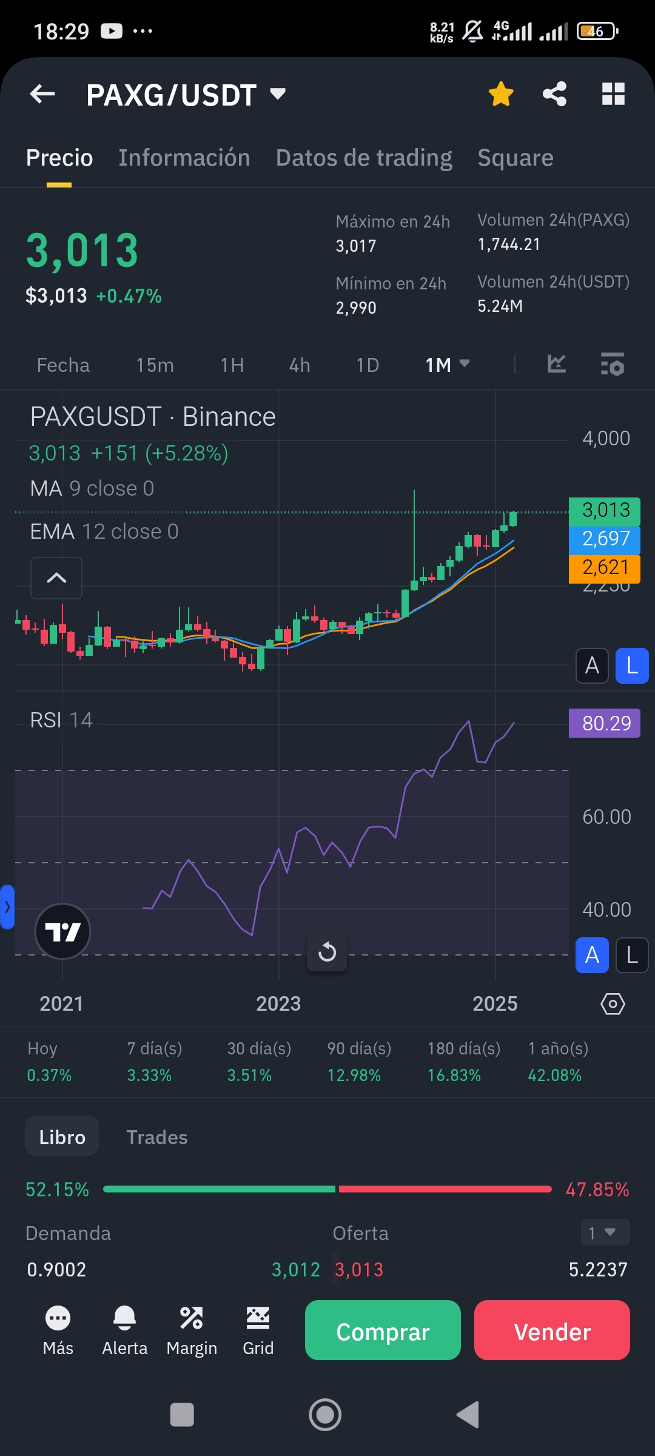Click the 3,013 ask price
655x1456 pixels.
coord(359,1270)
